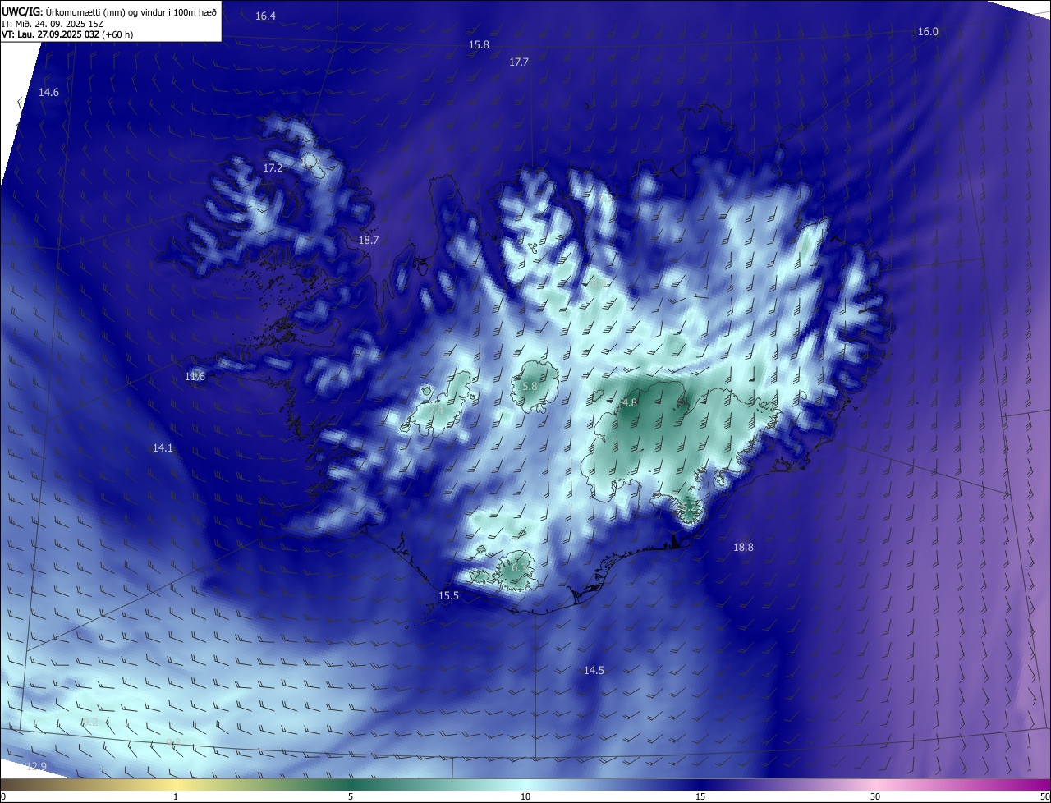Click the 0 tick on the color scale
1051x803 pixels.
[3, 796]
